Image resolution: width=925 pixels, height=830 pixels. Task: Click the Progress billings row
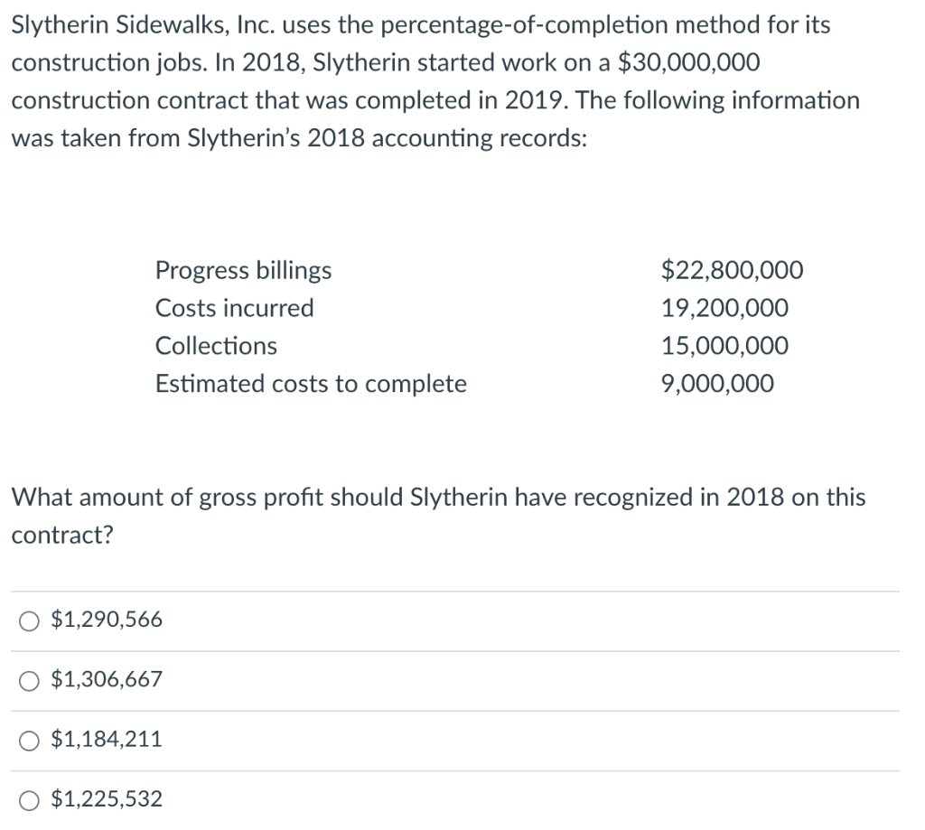coord(244,269)
